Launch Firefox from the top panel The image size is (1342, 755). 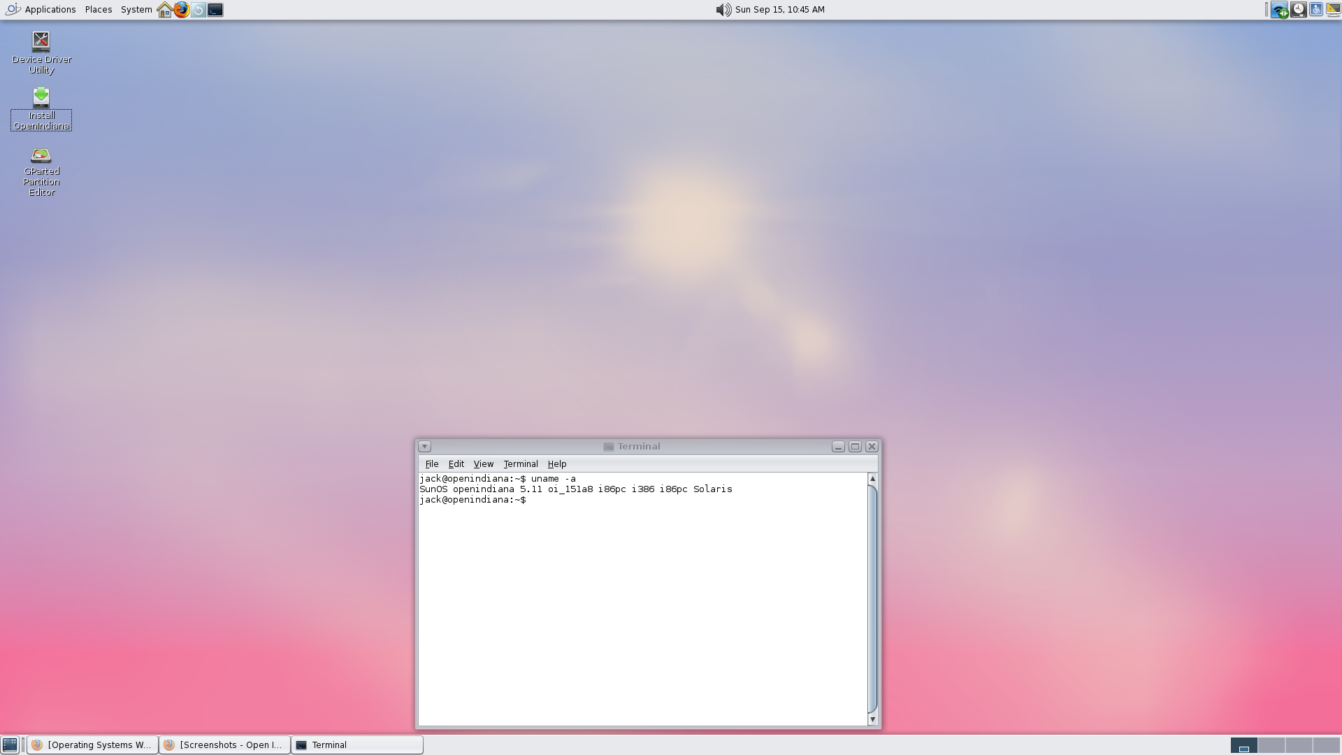tap(182, 10)
